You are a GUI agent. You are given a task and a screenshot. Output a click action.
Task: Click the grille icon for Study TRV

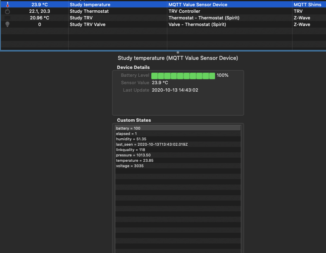[7, 18]
